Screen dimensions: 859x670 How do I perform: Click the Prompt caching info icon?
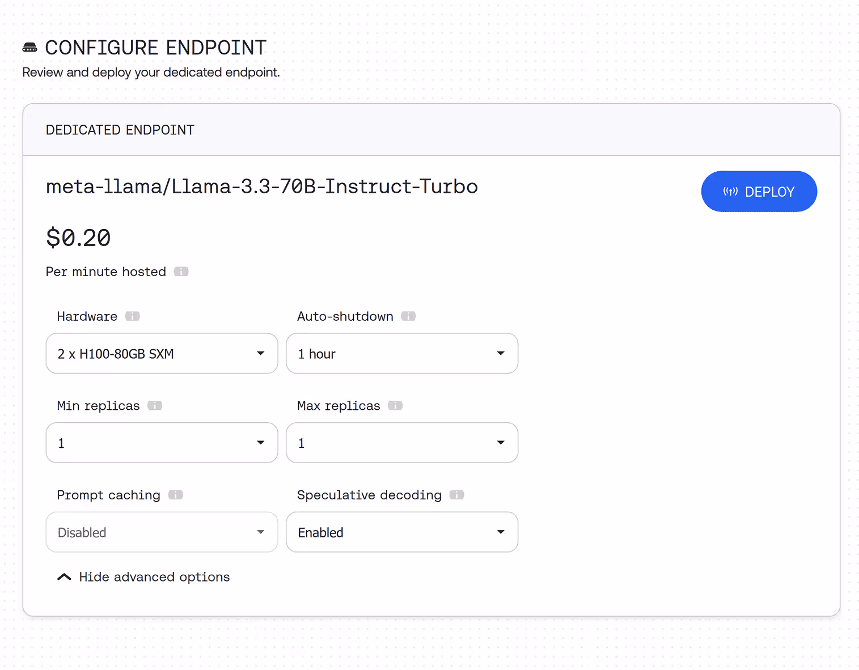pyautogui.click(x=176, y=495)
